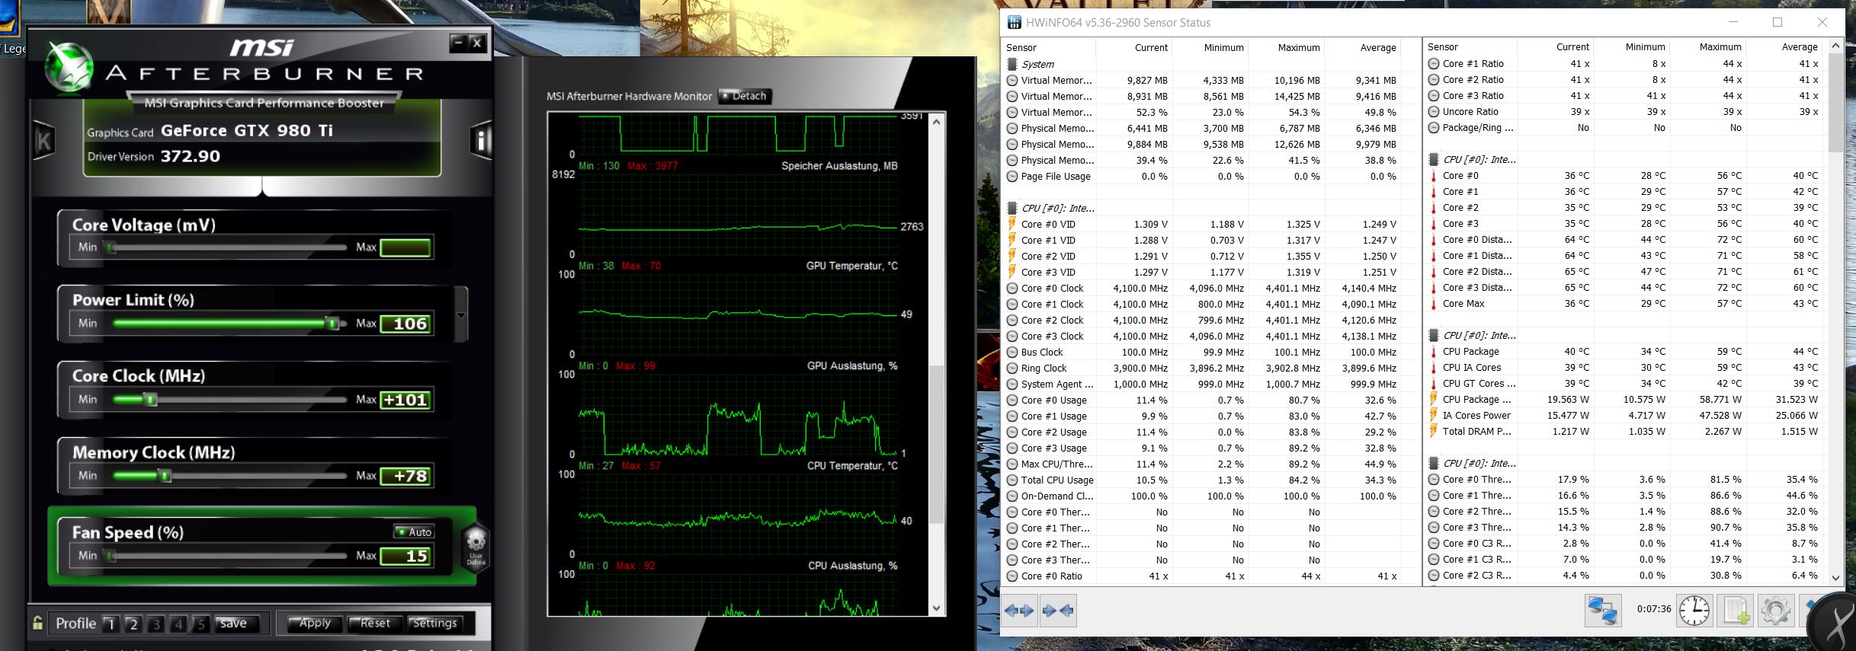This screenshot has width=1856, height=651.
Task: Click the empty Core Voltage value field
Action: [406, 247]
